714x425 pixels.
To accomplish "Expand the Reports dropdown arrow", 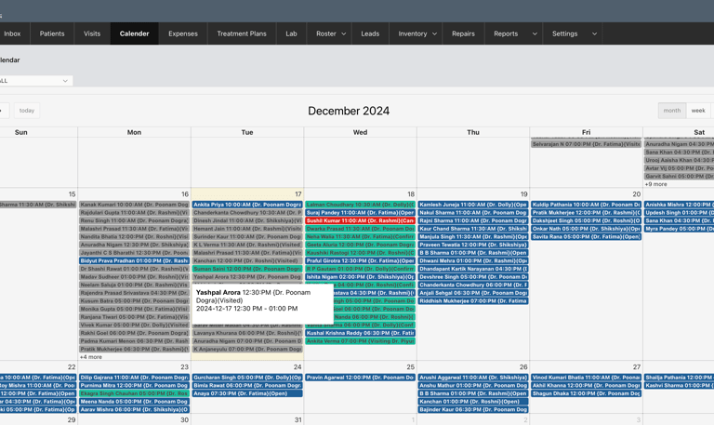I will (x=535, y=33).
